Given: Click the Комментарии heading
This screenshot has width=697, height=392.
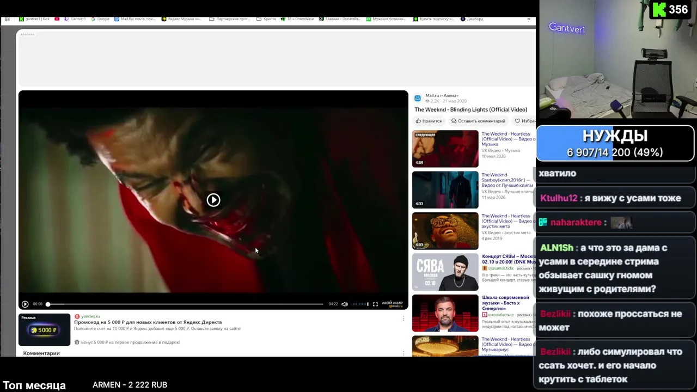Looking at the screenshot, I should [41, 353].
